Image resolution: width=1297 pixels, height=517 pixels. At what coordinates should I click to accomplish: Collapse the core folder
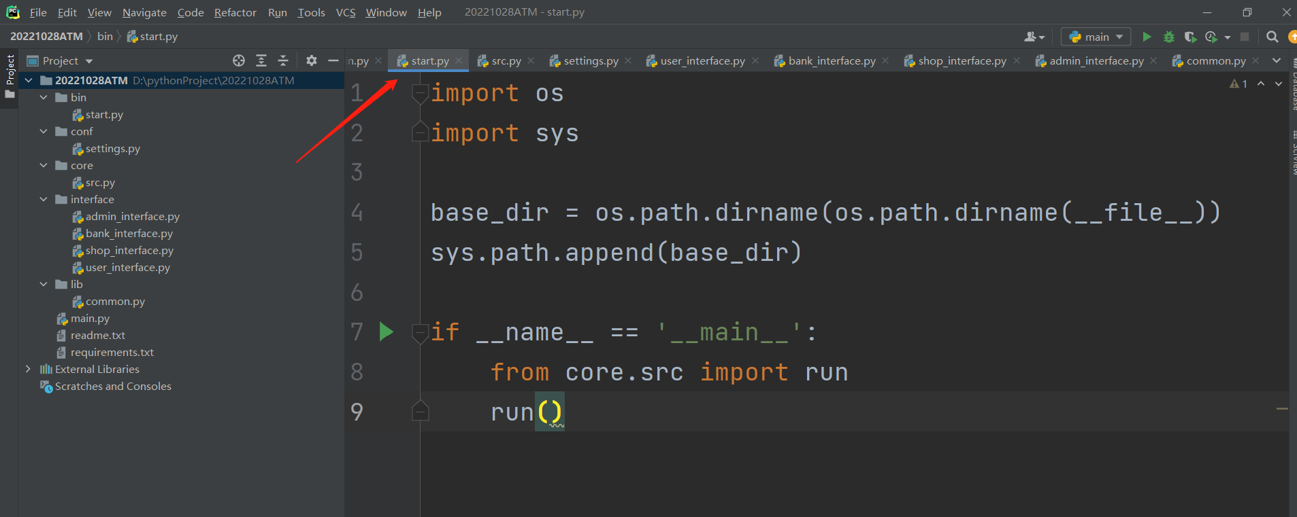click(x=44, y=165)
